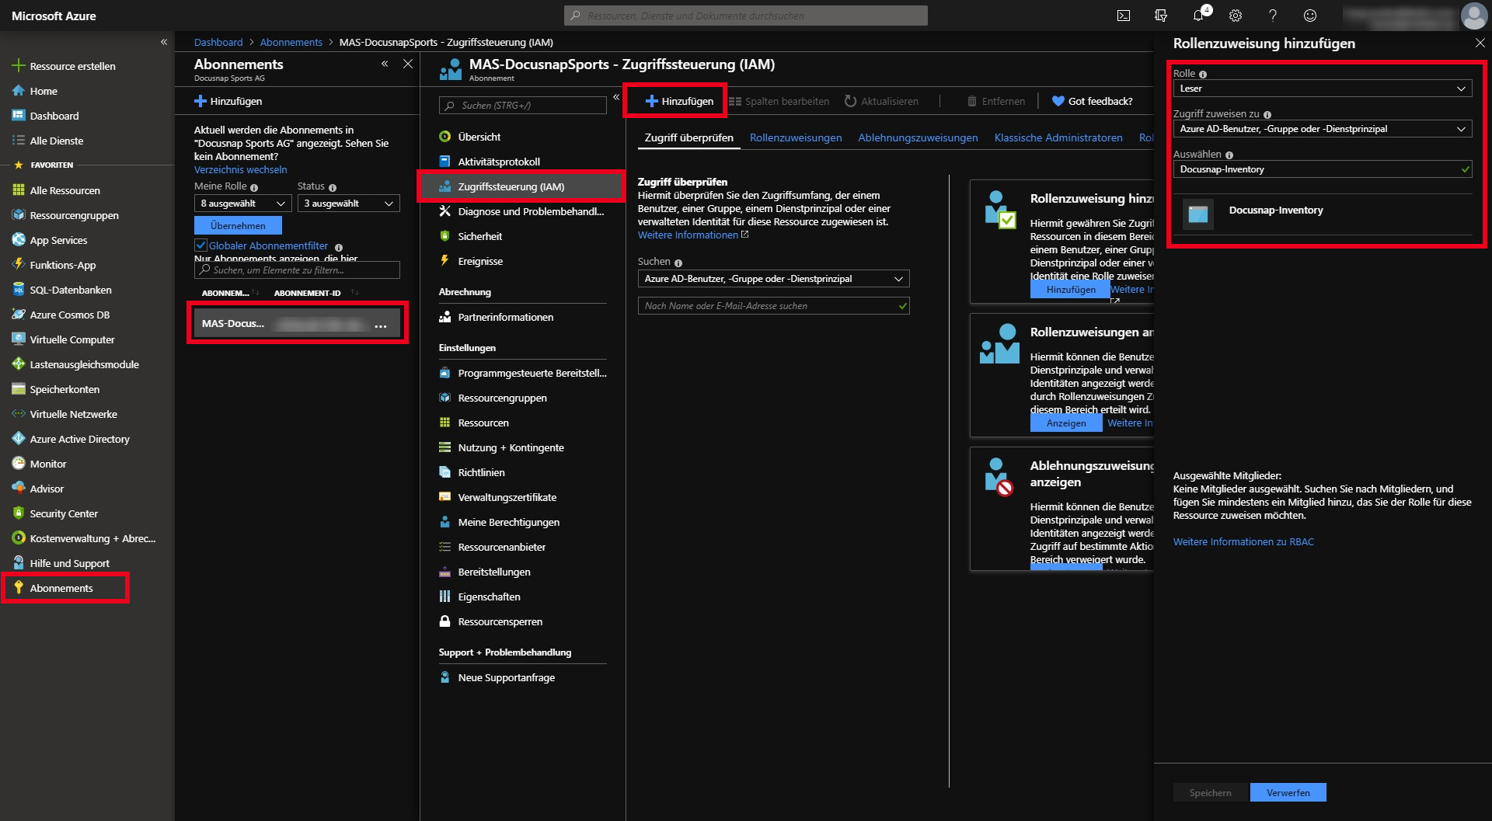
Task: Add a subscription via Abonnements Hinzufügen
Action: (228, 101)
